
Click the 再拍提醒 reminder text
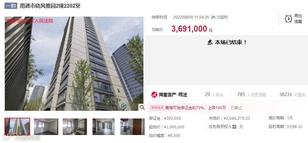[298, 19]
